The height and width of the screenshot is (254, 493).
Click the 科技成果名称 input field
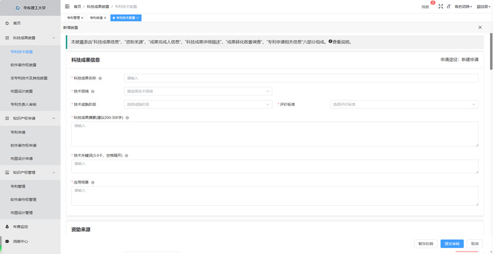[301, 78]
